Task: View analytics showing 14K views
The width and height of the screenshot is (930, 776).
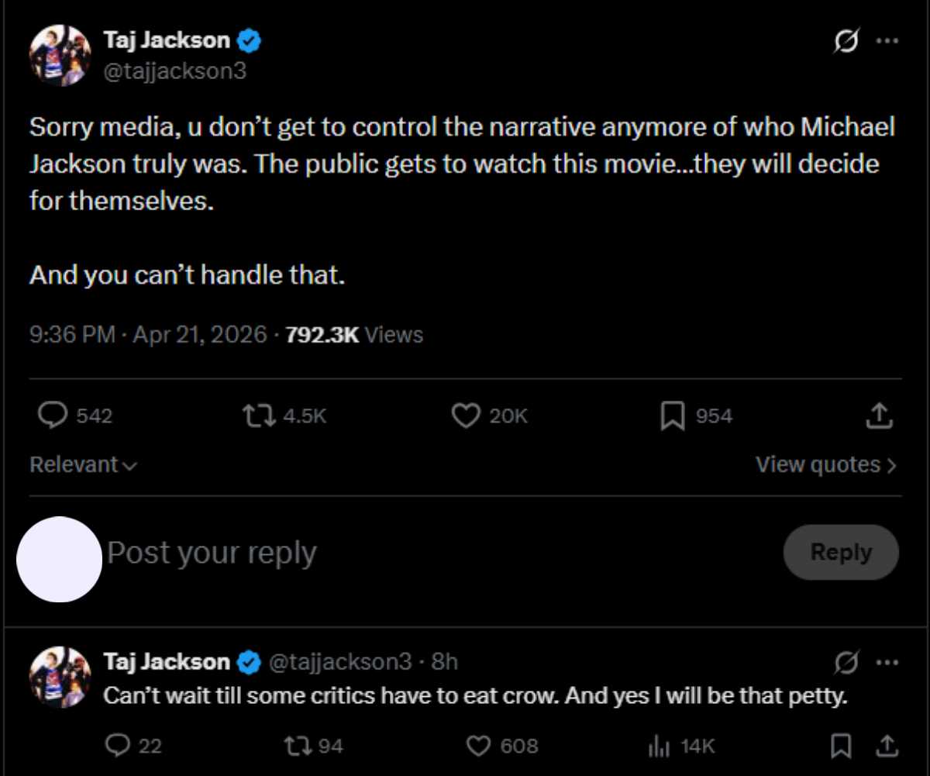Action: click(659, 746)
